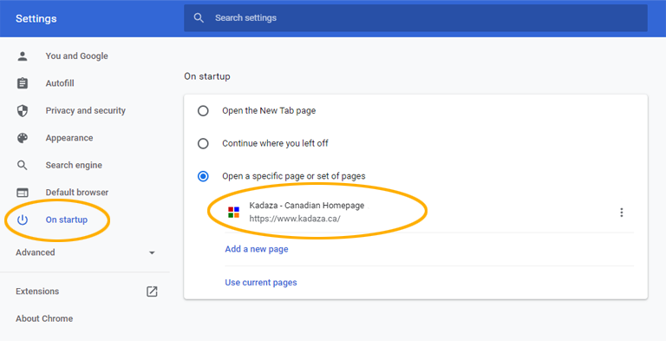Click Continue where you left off label
666x341 pixels.
pyautogui.click(x=275, y=143)
